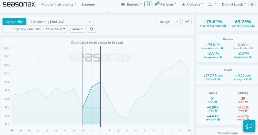
Task: Click the theme settings icon top right
Action: coord(252,4)
